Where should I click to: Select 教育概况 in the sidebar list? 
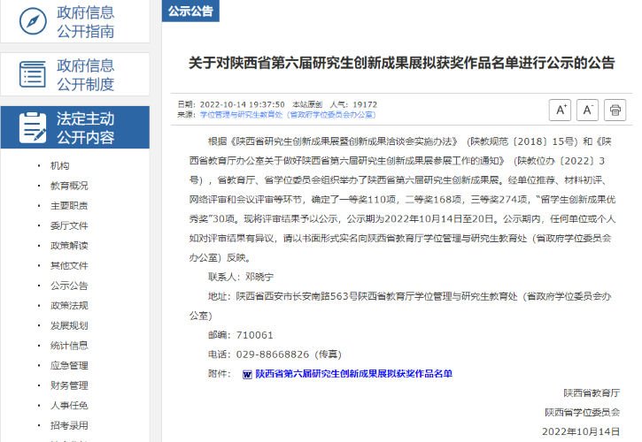point(69,186)
